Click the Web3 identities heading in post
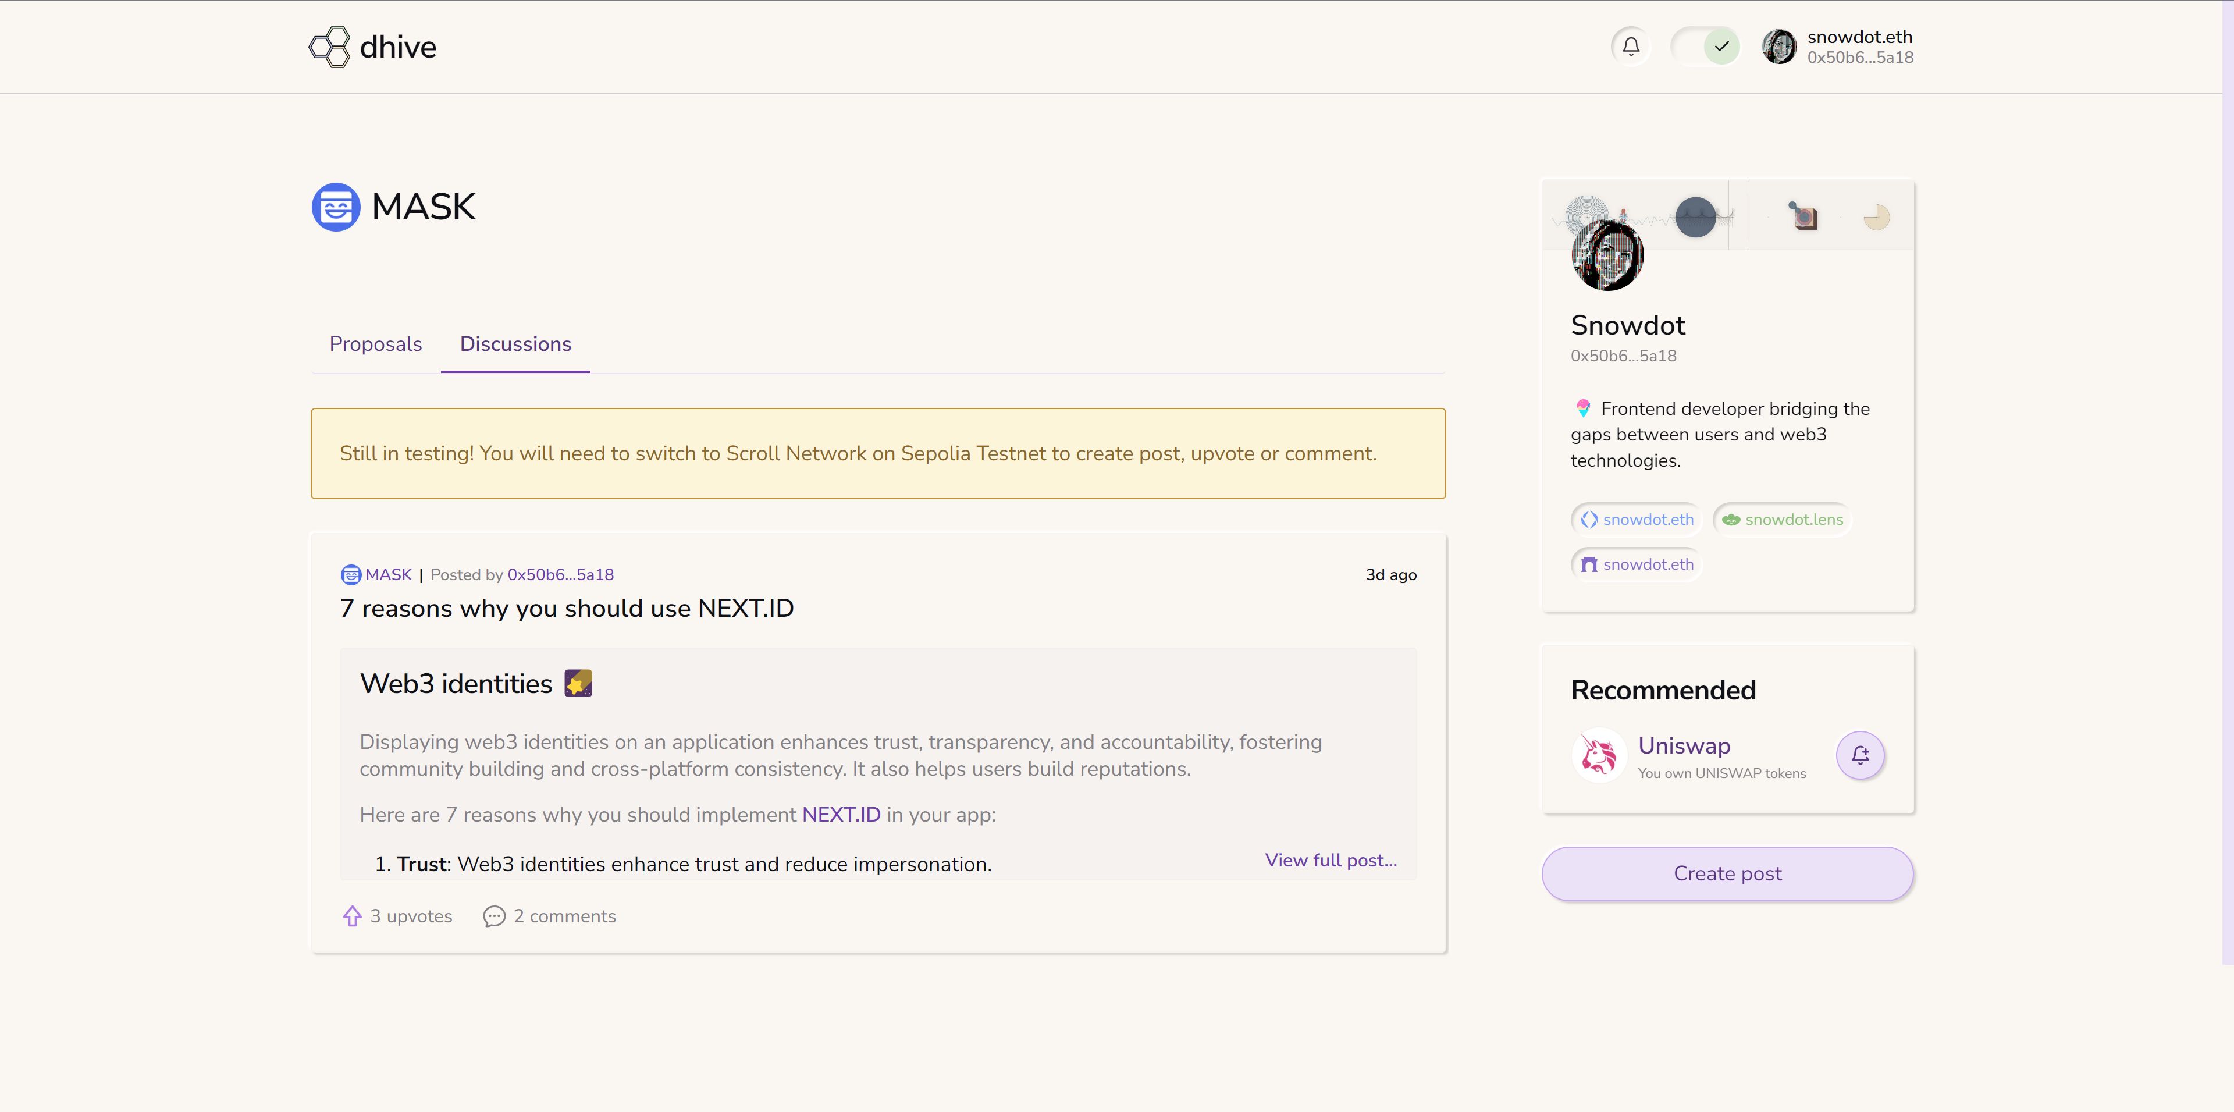This screenshot has height=1112, width=2234. pos(456,684)
